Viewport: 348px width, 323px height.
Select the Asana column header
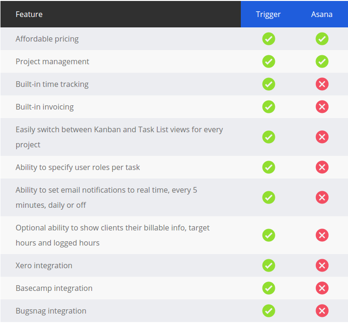pyautogui.click(x=322, y=15)
